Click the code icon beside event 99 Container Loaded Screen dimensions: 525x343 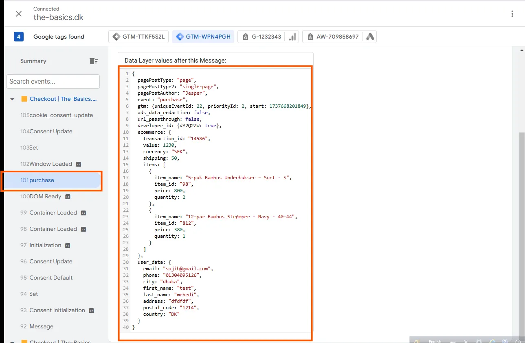coord(83,213)
